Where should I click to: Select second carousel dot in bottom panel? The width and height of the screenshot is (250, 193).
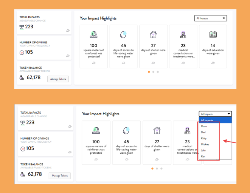[x=157, y=168]
